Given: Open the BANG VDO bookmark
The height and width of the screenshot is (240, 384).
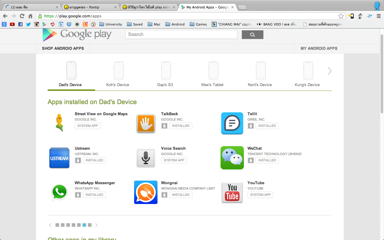Looking at the screenshot, I should pos(277,24).
